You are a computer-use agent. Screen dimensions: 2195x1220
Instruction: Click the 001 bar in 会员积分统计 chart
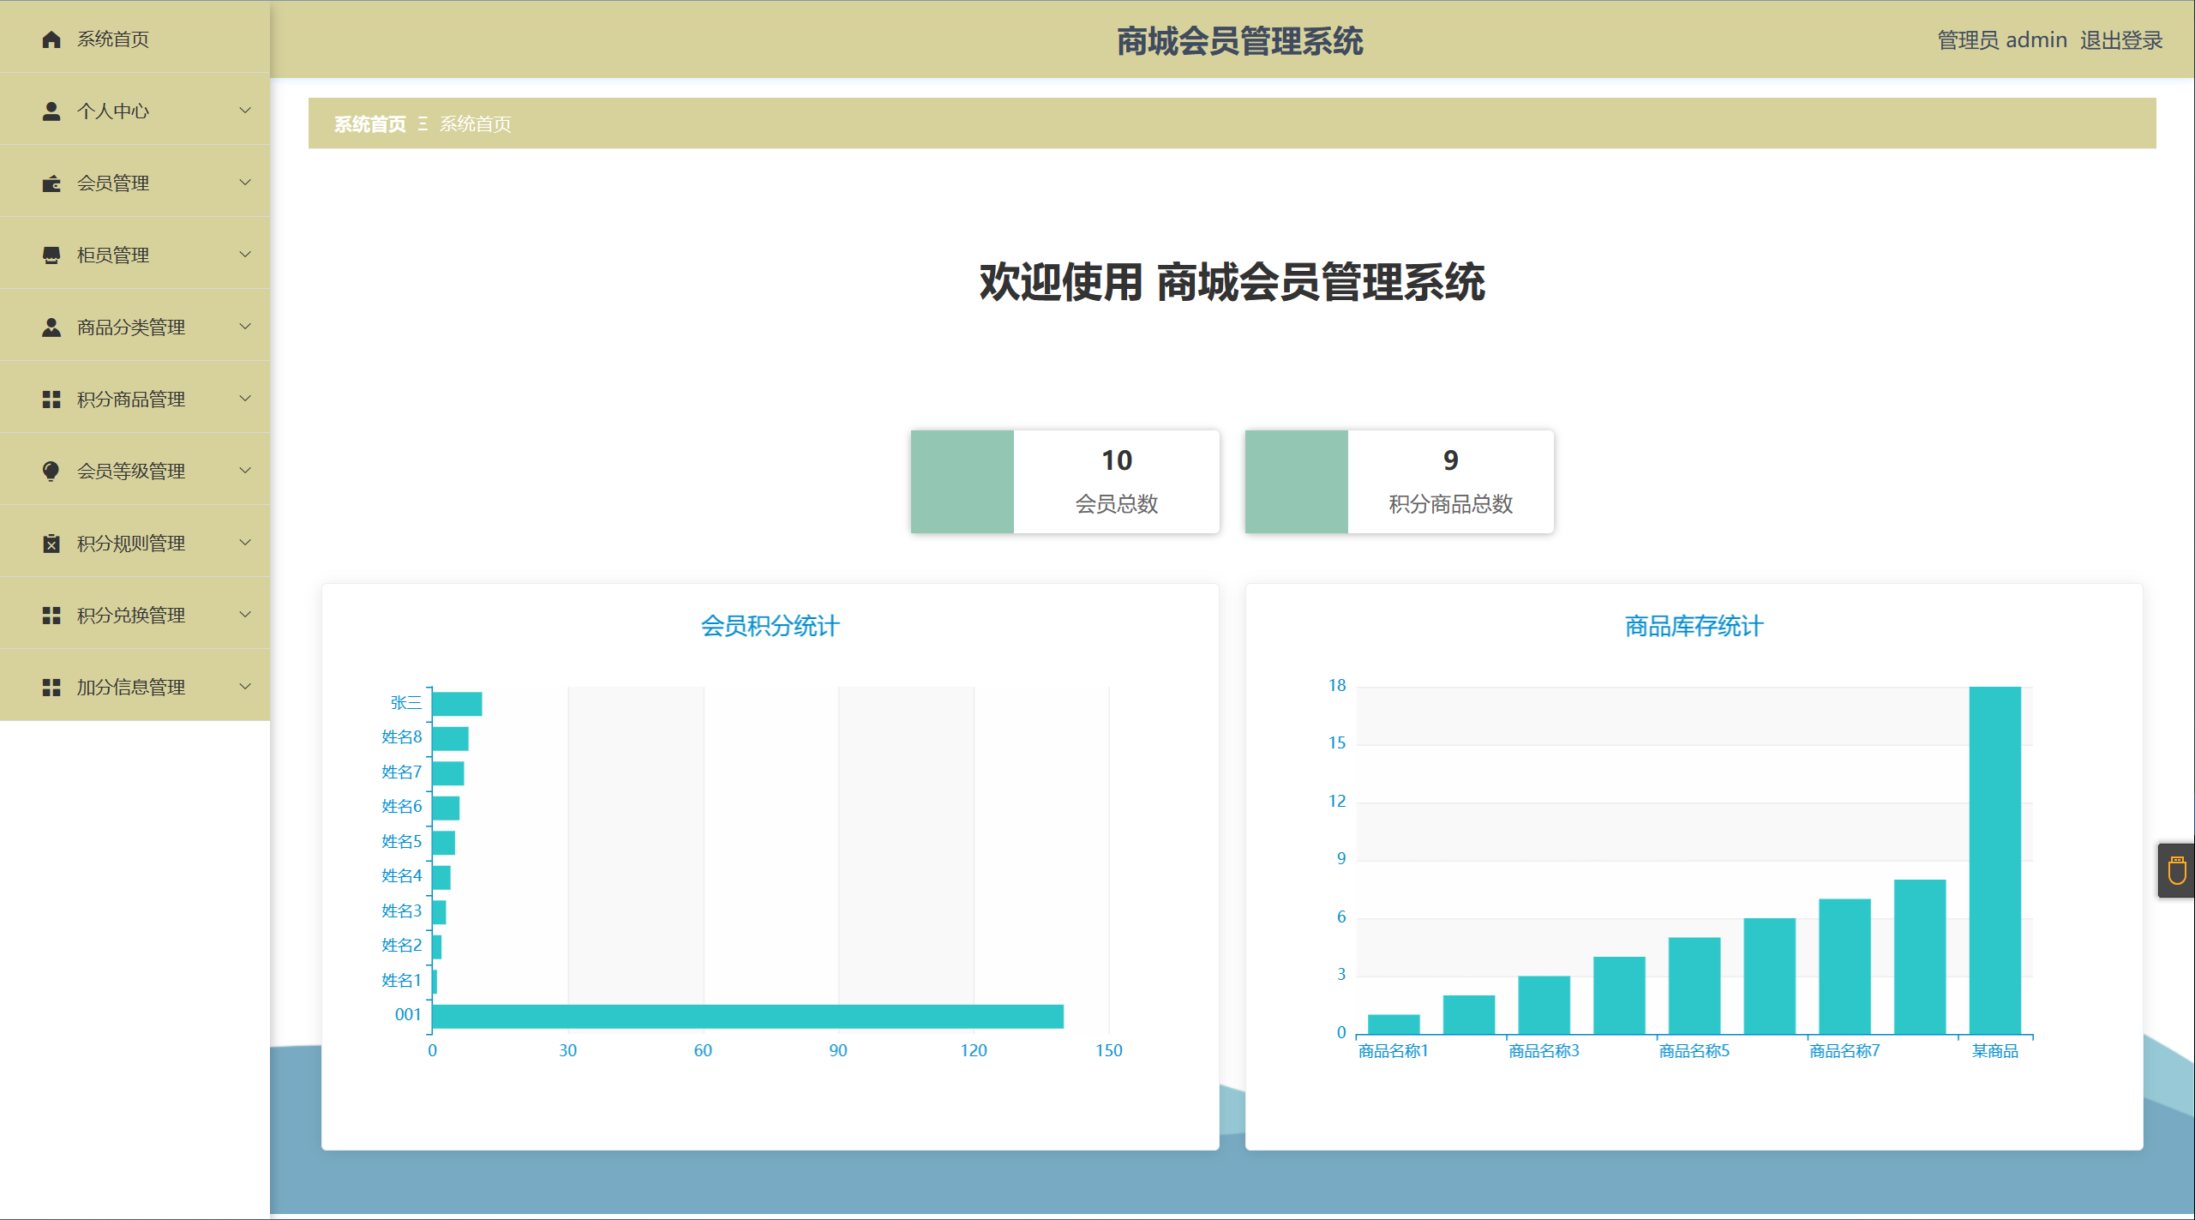[x=747, y=1016]
